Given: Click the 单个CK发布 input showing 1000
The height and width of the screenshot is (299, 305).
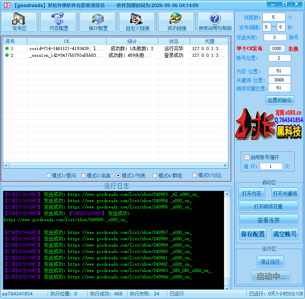Looking at the screenshot, I should 277,48.
